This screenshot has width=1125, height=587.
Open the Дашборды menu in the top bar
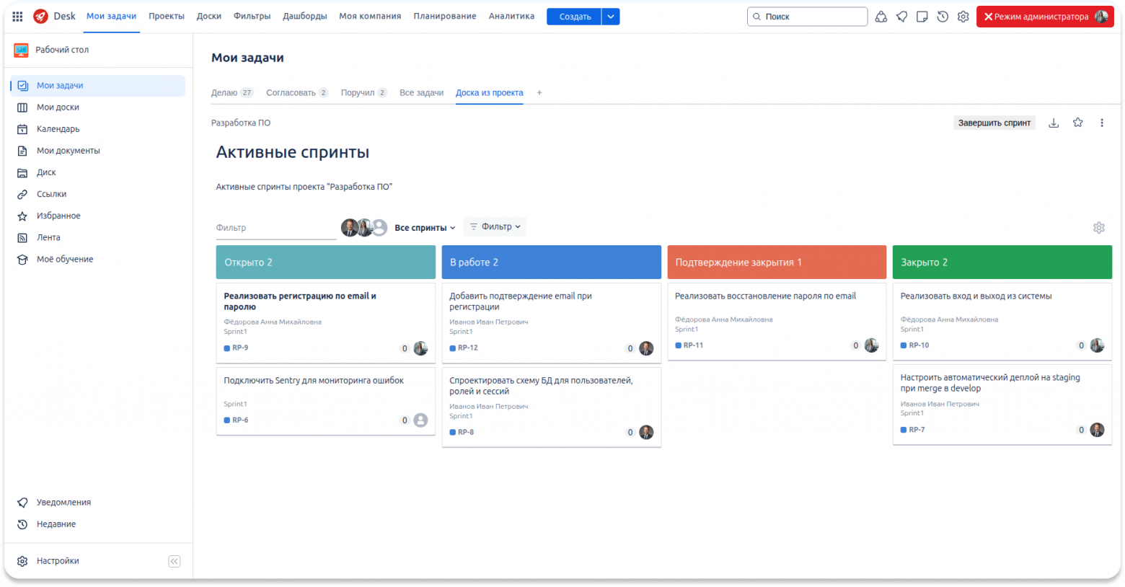(x=305, y=17)
